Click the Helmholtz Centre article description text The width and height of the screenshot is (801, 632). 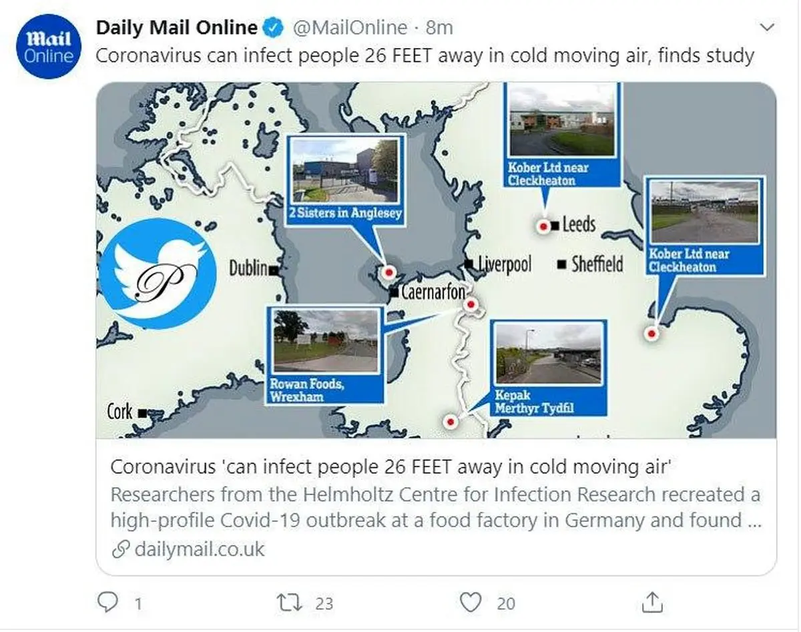click(435, 508)
